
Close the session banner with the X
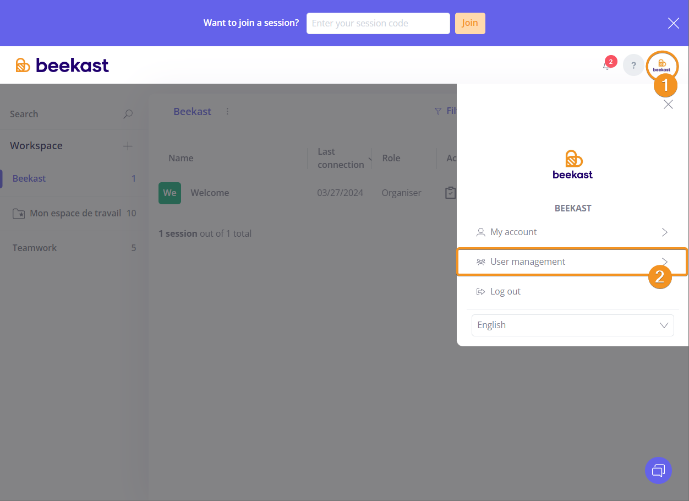click(673, 23)
